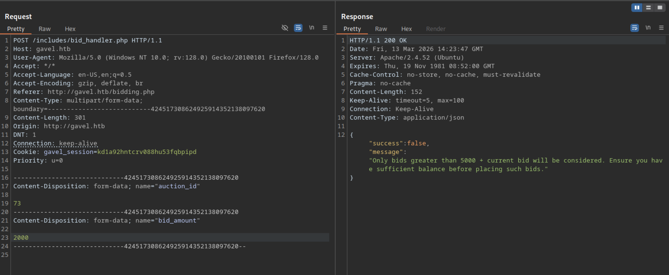Open the Response panel hamburger options menu
The image size is (669, 275).
tap(661, 28)
